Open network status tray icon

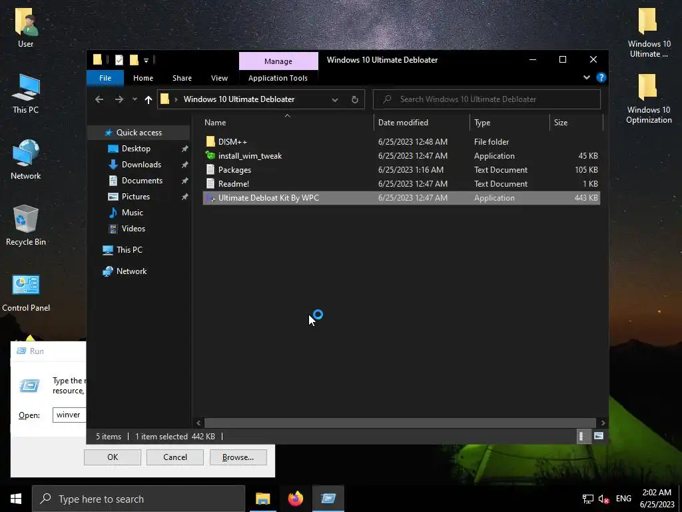coord(587,499)
